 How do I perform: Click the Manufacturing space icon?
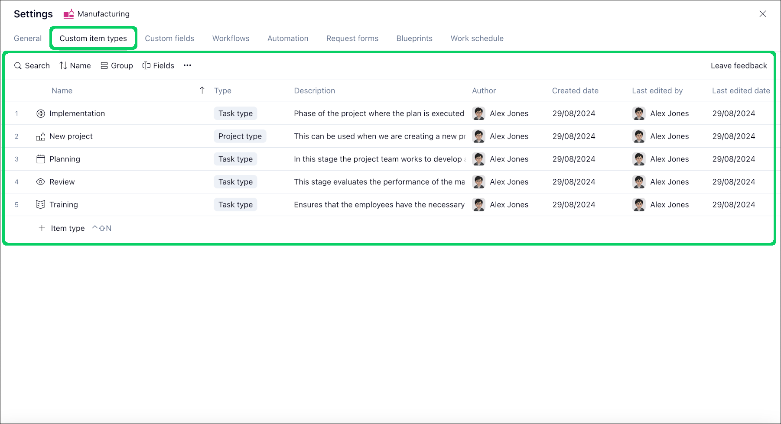pos(68,14)
